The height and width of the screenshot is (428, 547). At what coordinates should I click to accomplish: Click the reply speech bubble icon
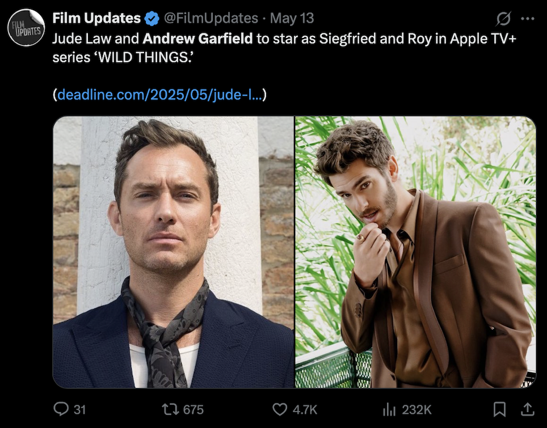pyautogui.click(x=61, y=409)
